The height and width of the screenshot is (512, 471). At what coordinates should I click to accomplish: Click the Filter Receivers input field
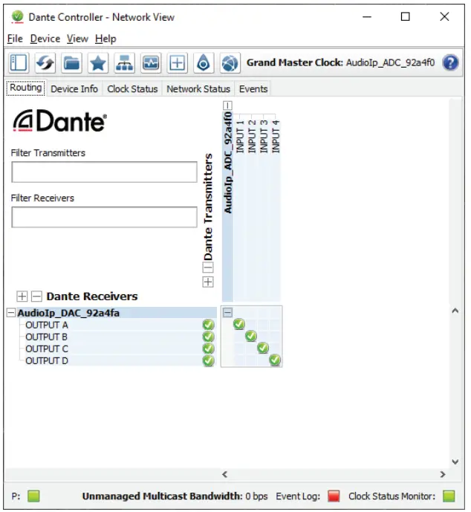[105, 217]
